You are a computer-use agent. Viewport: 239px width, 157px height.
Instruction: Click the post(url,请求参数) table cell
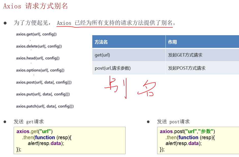(x=113, y=68)
